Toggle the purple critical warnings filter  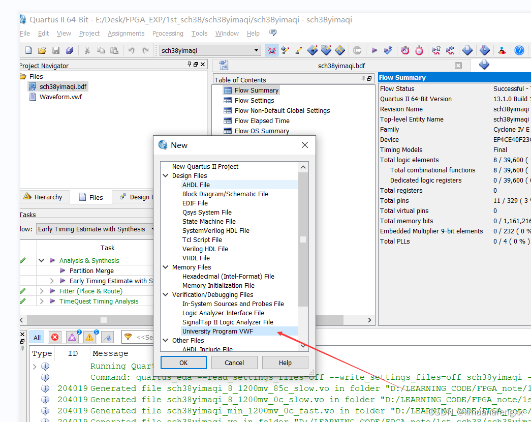[72, 337]
